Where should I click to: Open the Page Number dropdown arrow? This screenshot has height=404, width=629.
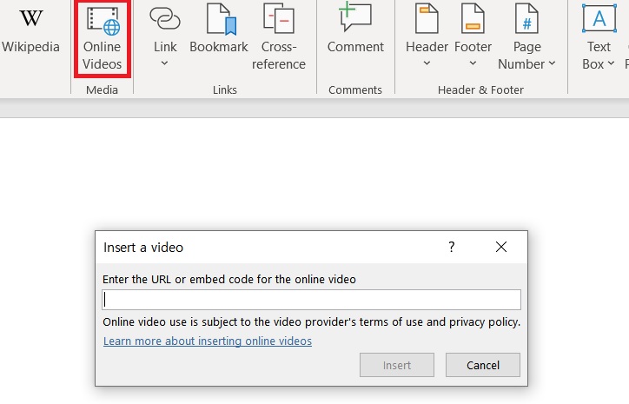pos(552,63)
